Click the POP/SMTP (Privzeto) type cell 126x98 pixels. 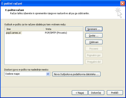click(x=56, y=33)
